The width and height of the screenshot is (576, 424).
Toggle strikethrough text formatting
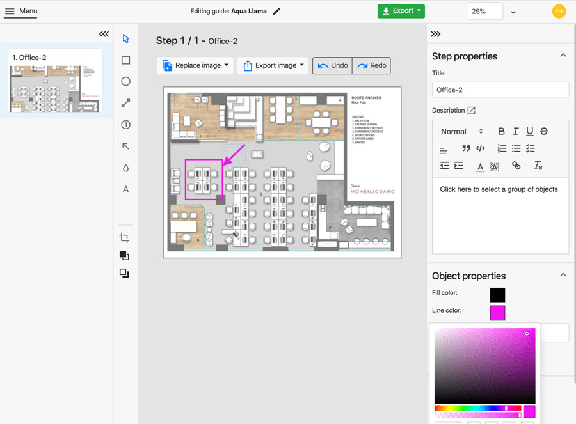point(544,131)
